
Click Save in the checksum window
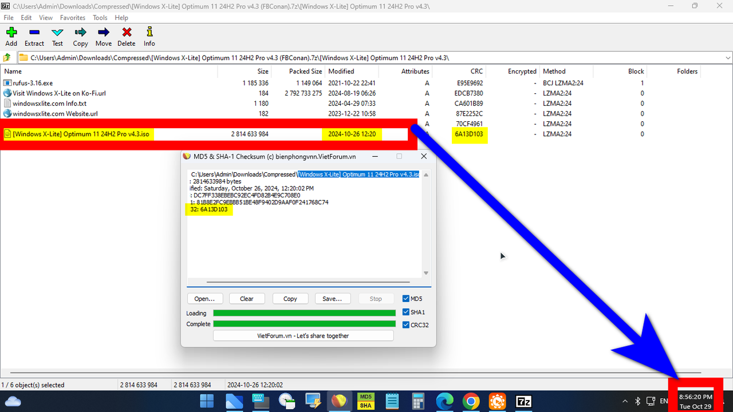(x=332, y=298)
